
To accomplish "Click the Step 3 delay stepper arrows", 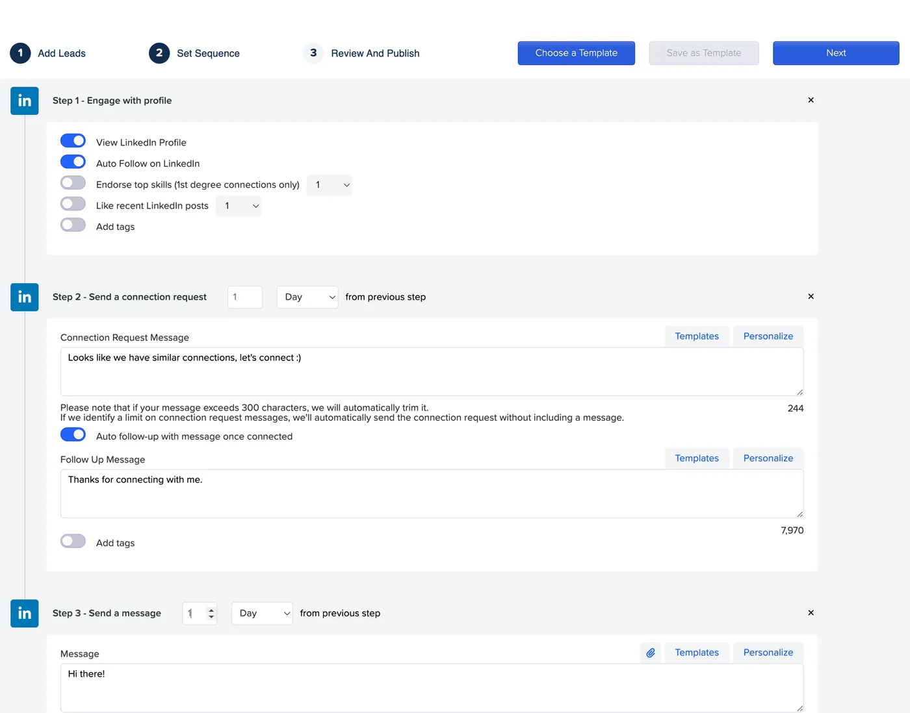I will click(211, 613).
